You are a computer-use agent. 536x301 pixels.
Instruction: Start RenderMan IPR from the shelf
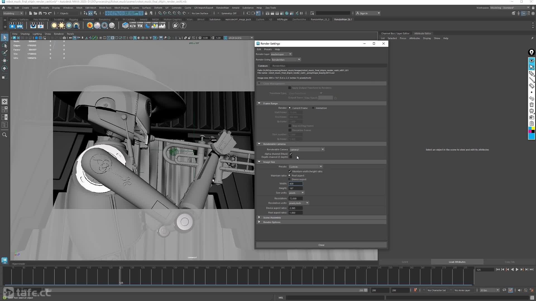(20, 26)
